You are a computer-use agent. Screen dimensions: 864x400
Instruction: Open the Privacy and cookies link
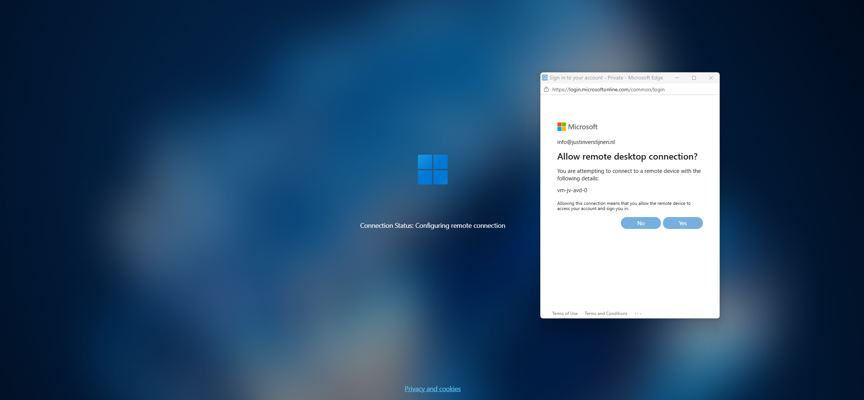coord(432,388)
